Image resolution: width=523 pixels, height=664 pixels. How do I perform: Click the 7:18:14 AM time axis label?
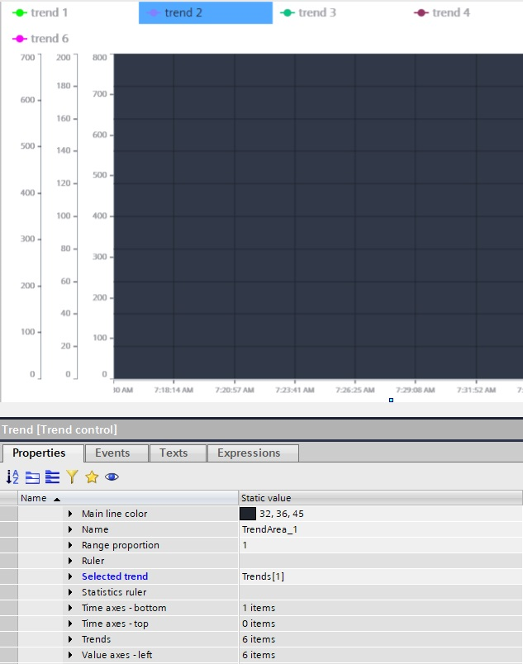click(174, 390)
